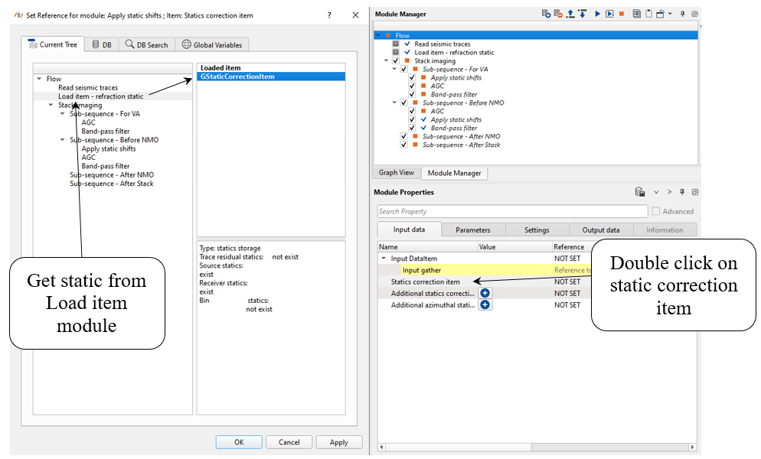Collapse Sub-sequence - Before NMO in Module Manager
The image size is (761, 459).
point(394,103)
